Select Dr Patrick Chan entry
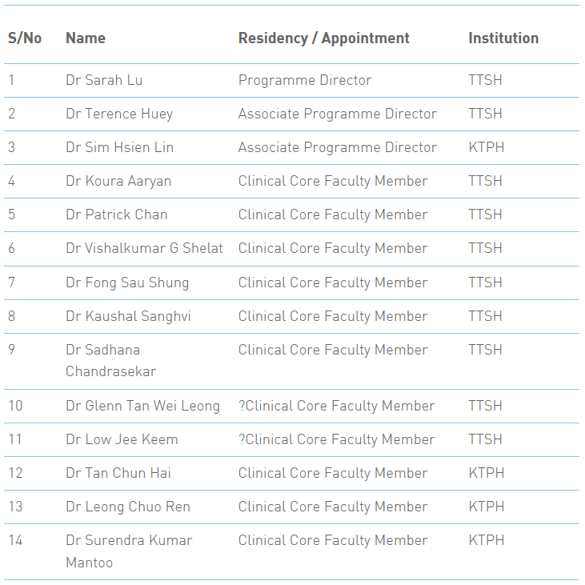The image size is (585, 585). (x=117, y=214)
